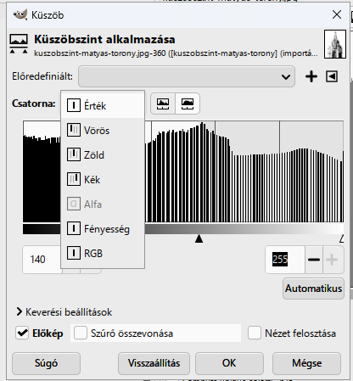Open help with Súgó button

[46, 363]
